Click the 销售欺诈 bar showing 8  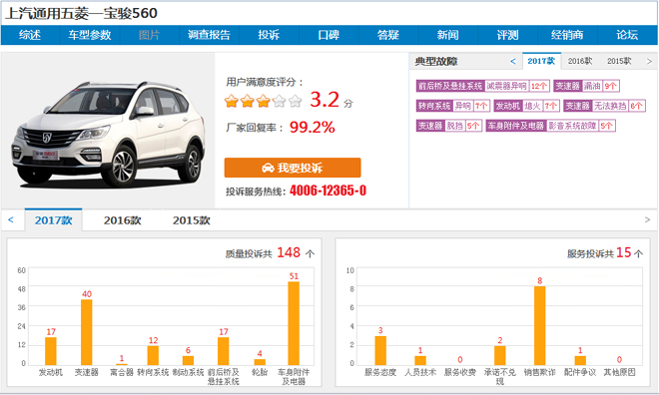pos(539,326)
